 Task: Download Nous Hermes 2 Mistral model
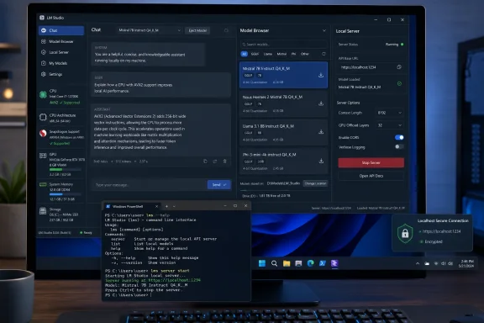[321, 103]
